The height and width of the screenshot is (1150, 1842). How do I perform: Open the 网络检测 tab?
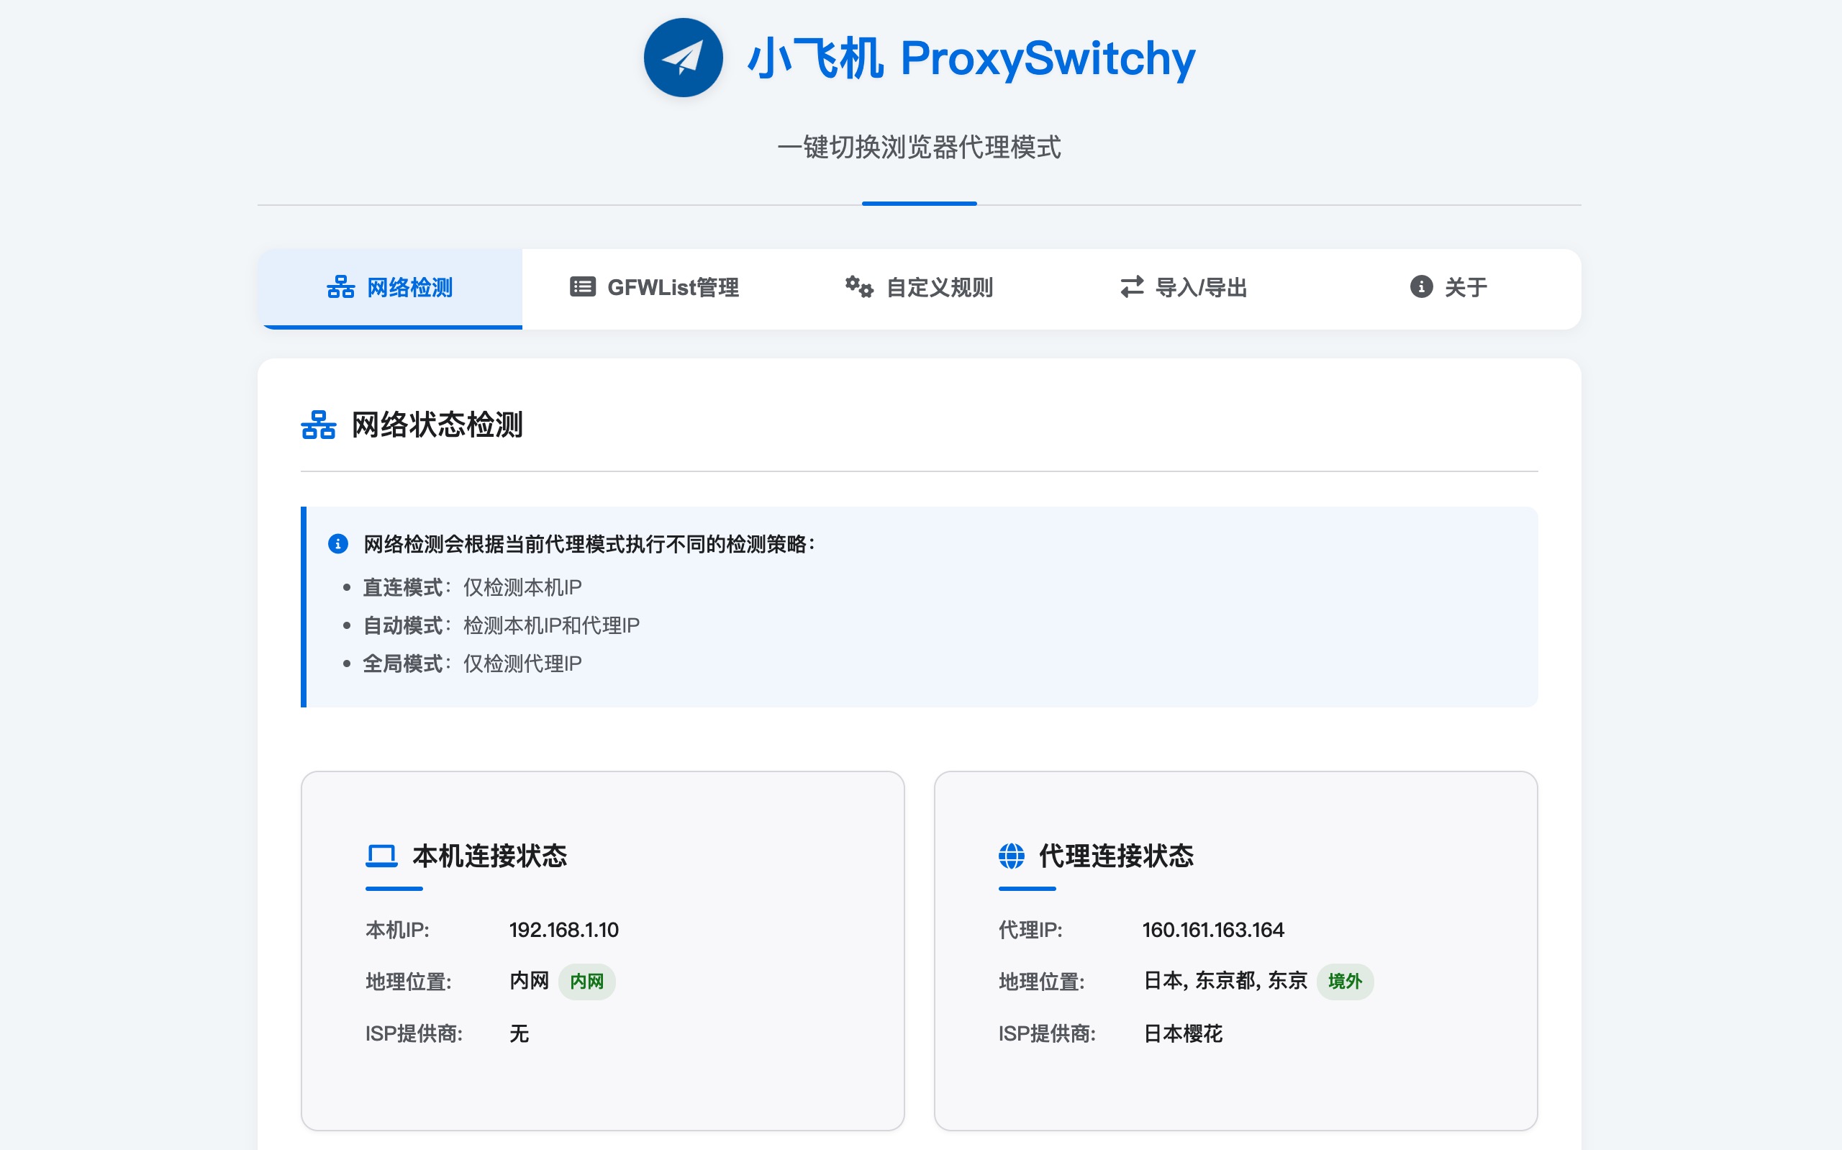click(390, 289)
